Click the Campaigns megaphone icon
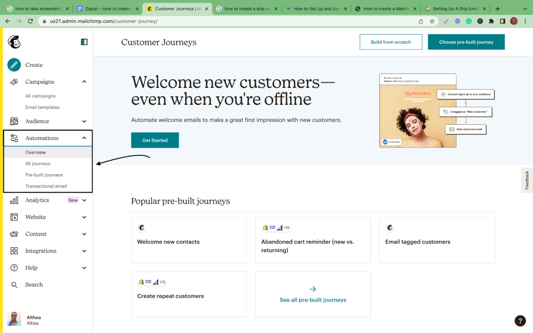Screen dimensions: 533x333 (x=14, y=81)
